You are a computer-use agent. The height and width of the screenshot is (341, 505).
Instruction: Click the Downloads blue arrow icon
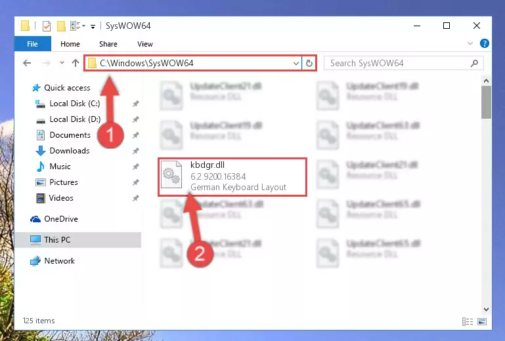pyautogui.click(x=41, y=151)
